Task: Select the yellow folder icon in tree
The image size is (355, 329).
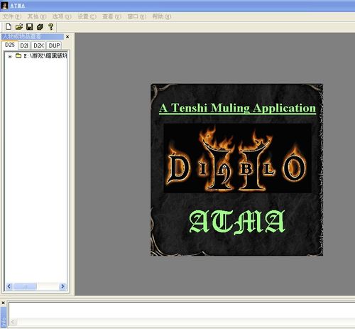Action: click(x=18, y=55)
